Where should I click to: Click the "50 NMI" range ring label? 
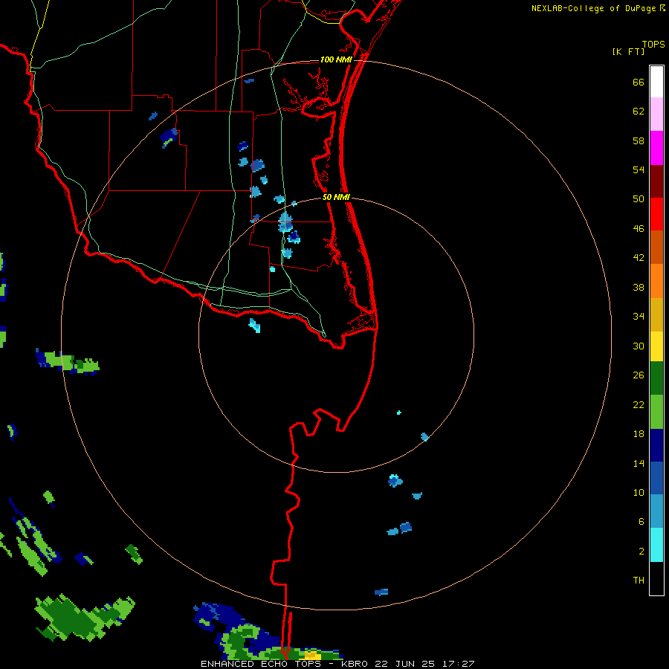pos(336,197)
